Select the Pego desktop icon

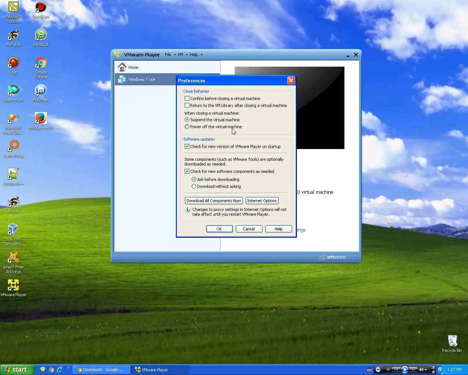pyautogui.click(x=13, y=66)
